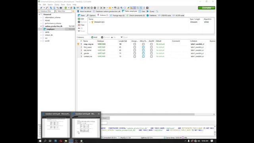Collapse the sadunu_production_db database
Image resolution: width=254 pixels, height=143 pixels.
point(41,26)
